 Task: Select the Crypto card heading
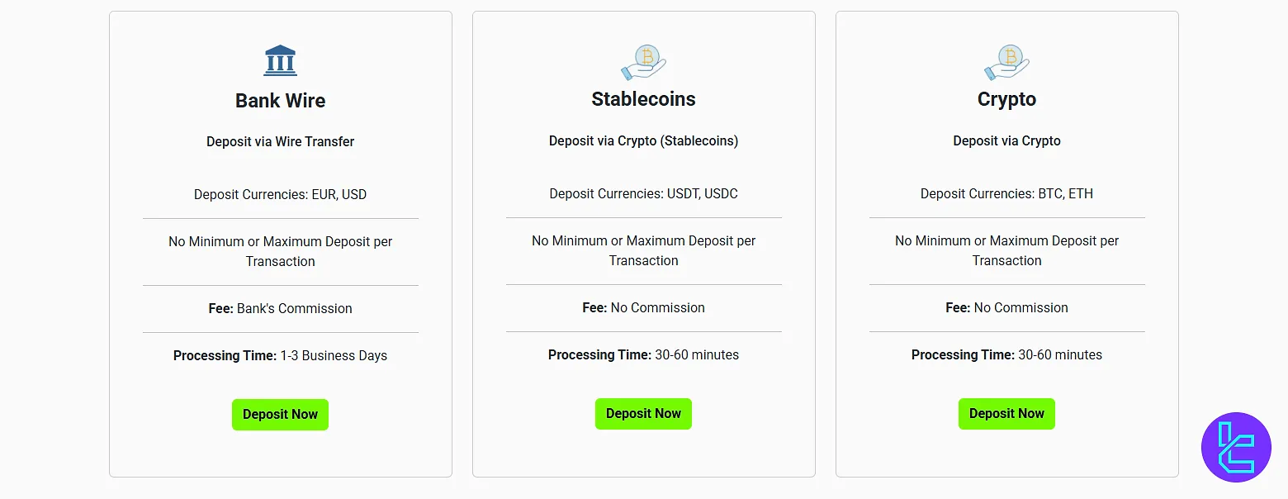[1006, 99]
